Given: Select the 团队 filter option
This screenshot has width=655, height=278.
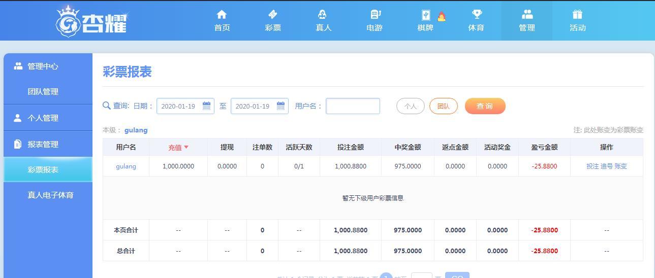Looking at the screenshot, I should (x=443, y=106).
